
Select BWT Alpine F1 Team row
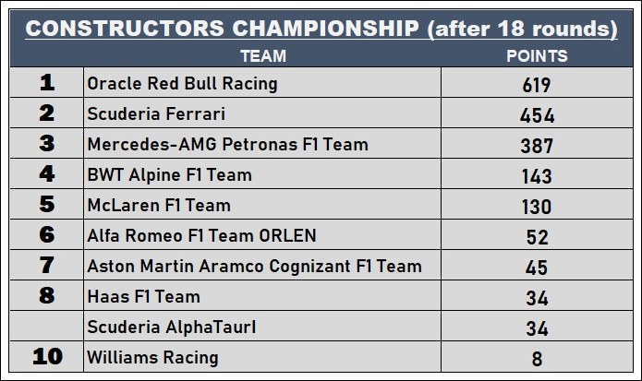coord(321,174)
